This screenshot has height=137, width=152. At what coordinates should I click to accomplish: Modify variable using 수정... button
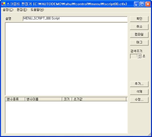pyautogui.click(x=139, y=100)
